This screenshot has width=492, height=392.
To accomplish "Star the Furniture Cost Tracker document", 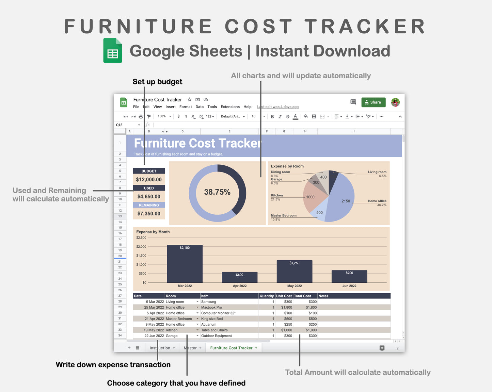I will [x=190, y=100].
